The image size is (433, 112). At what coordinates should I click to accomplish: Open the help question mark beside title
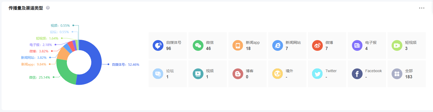tap(48, 8)
